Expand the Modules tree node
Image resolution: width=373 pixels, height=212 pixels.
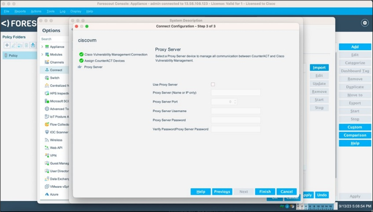[42, 55]
